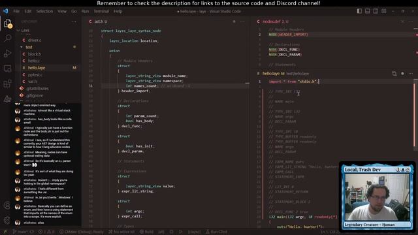
Task: Open the Explorer view in activity bar
Action: pos(8,23)
